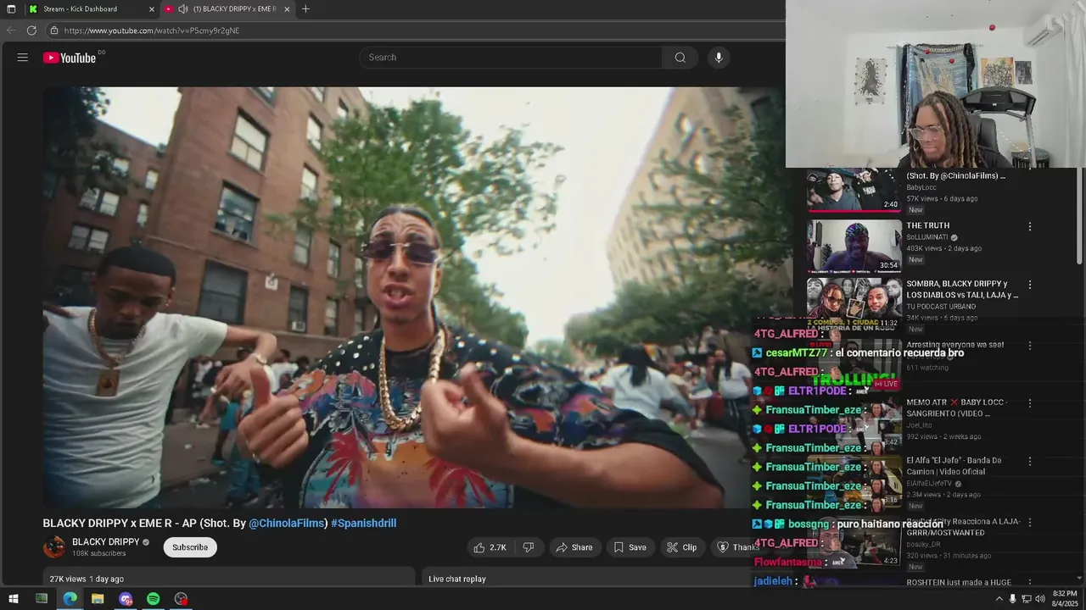
Task: Go to the YouTube home logo
Action: click(x=70, y=58)
